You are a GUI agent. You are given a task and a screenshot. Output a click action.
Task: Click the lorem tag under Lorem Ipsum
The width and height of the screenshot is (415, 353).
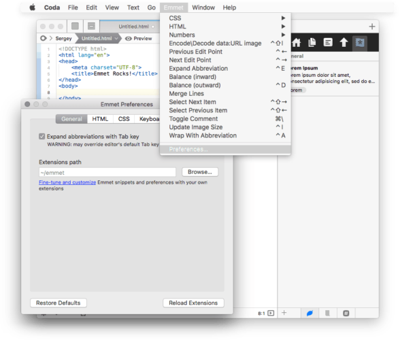pos(297,90)
